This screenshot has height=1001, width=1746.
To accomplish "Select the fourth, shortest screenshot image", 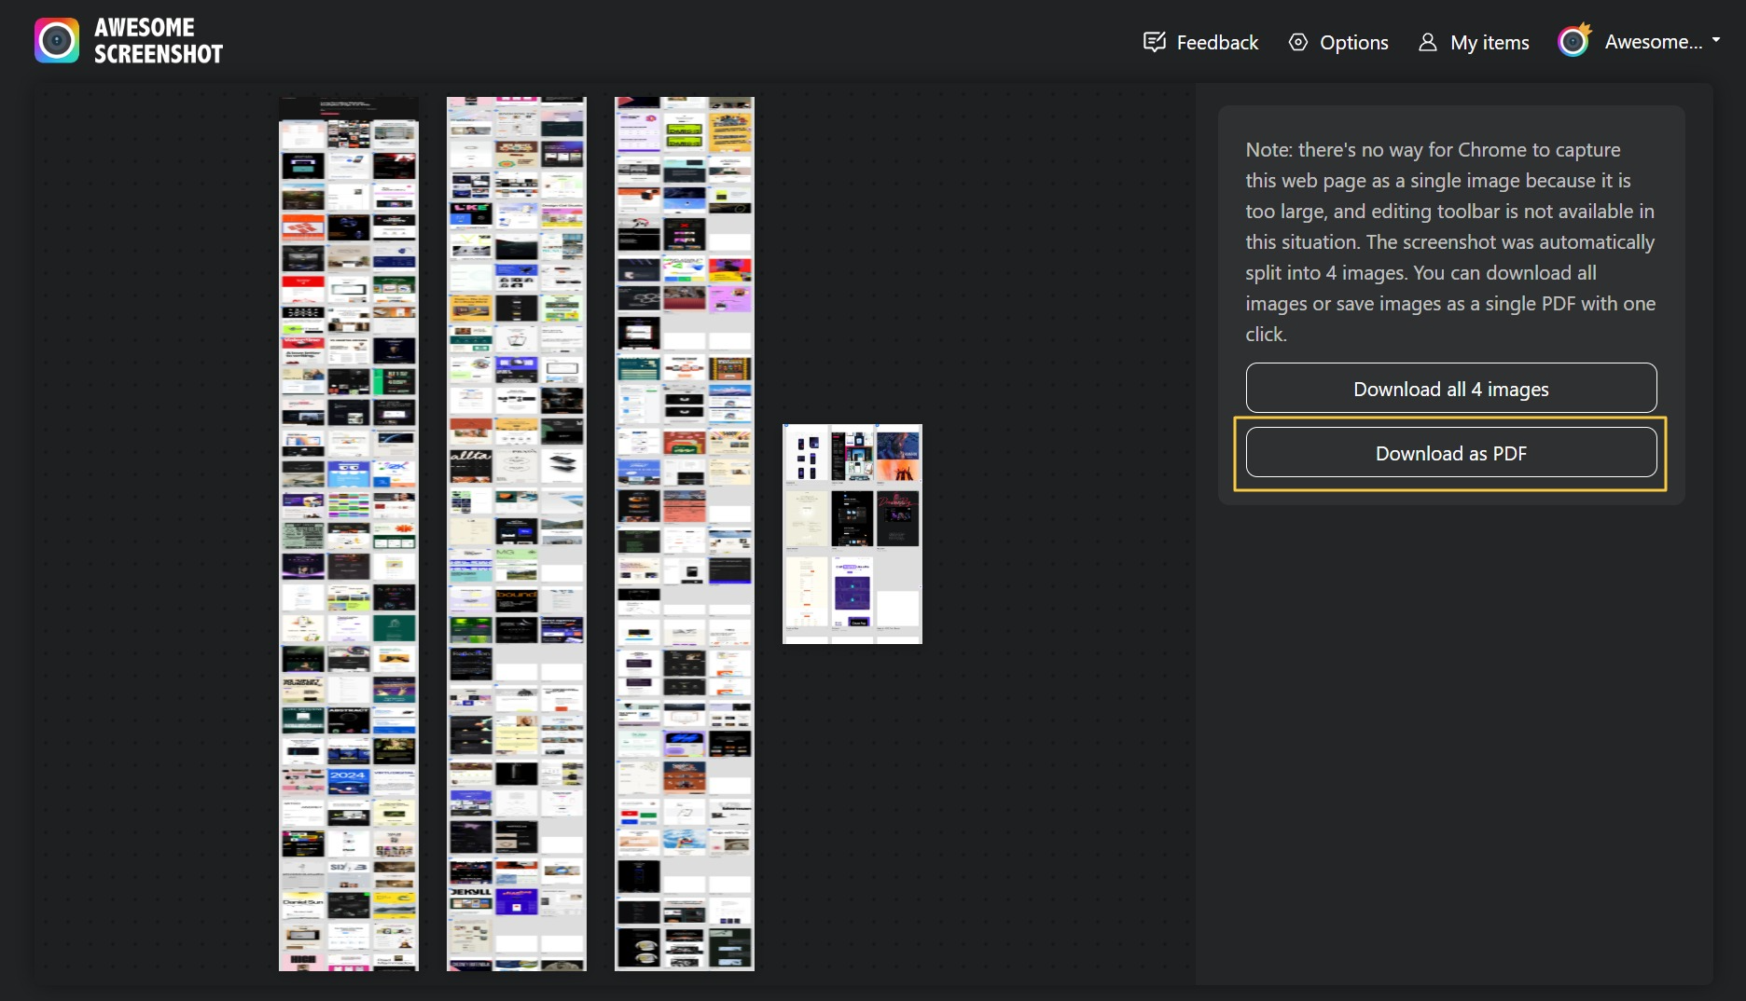I will point(852,533).
